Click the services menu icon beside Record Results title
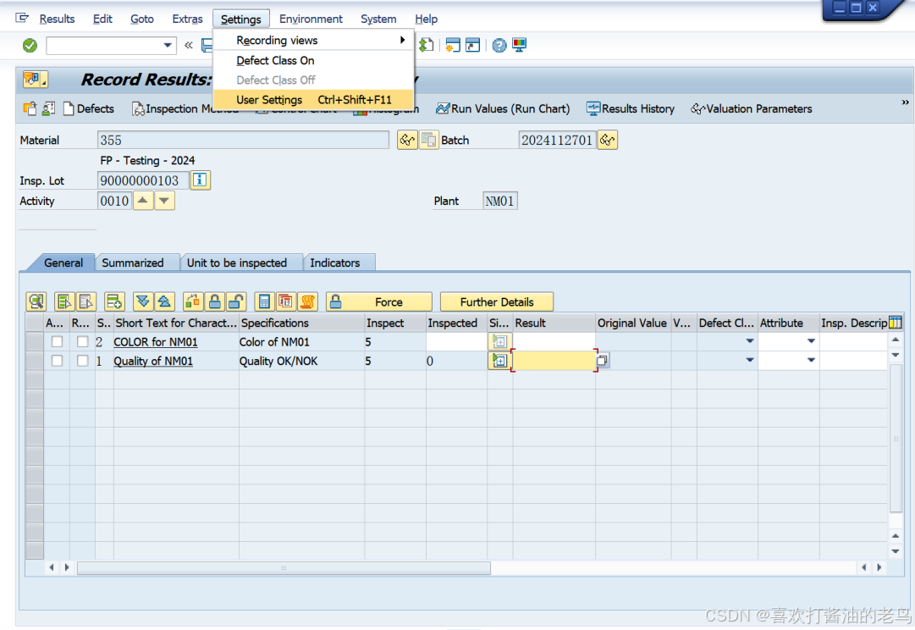The width and height of the screenshot is (915, 630). click(x=35, y=79)
